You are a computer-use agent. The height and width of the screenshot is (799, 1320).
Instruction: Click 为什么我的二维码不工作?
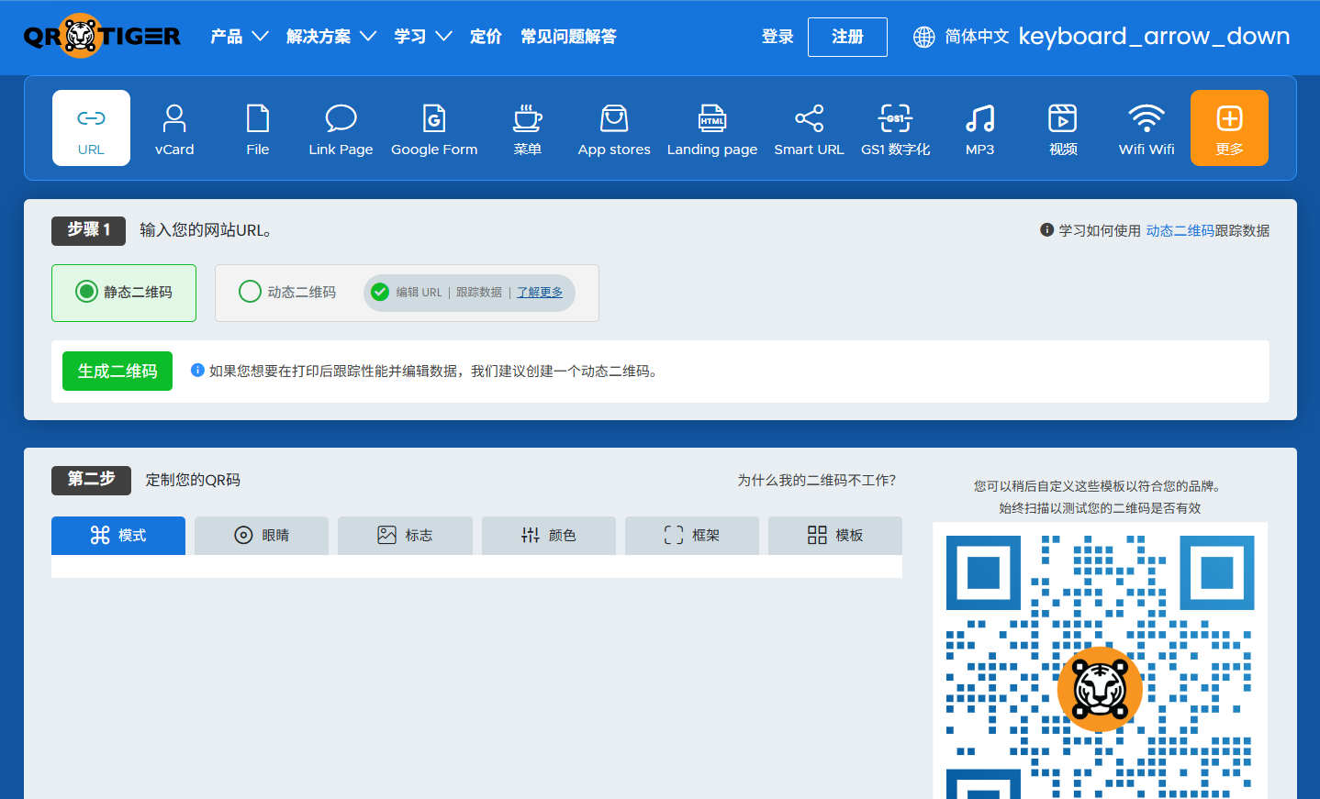point(817,480)
